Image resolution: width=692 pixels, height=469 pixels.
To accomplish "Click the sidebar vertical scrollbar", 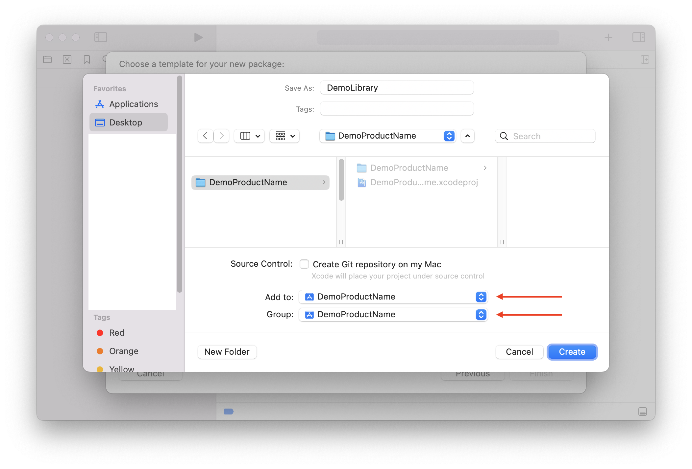I will coord(180,184).
